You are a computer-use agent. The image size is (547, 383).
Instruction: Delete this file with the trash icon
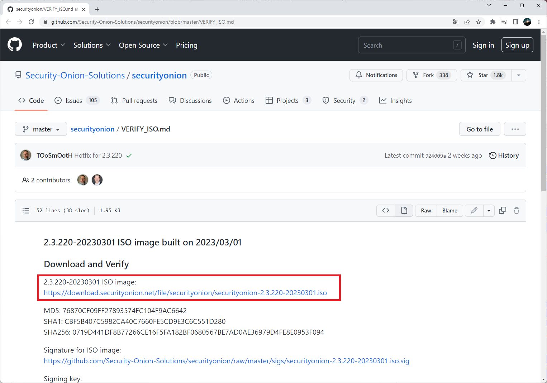[517, 211]
